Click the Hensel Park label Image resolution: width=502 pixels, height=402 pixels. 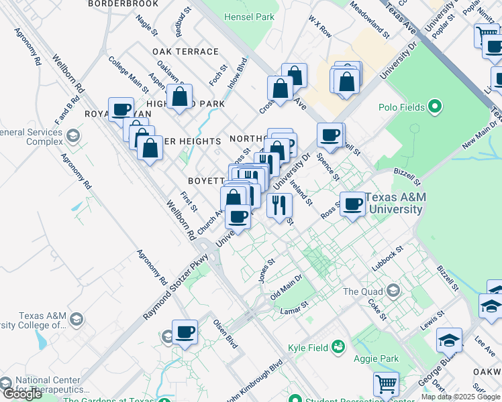coord(249,17)
